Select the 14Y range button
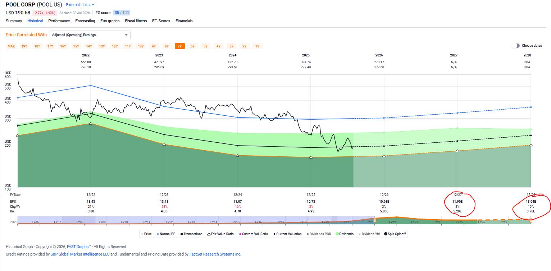 pyautogui.click(x=89, y=46)
